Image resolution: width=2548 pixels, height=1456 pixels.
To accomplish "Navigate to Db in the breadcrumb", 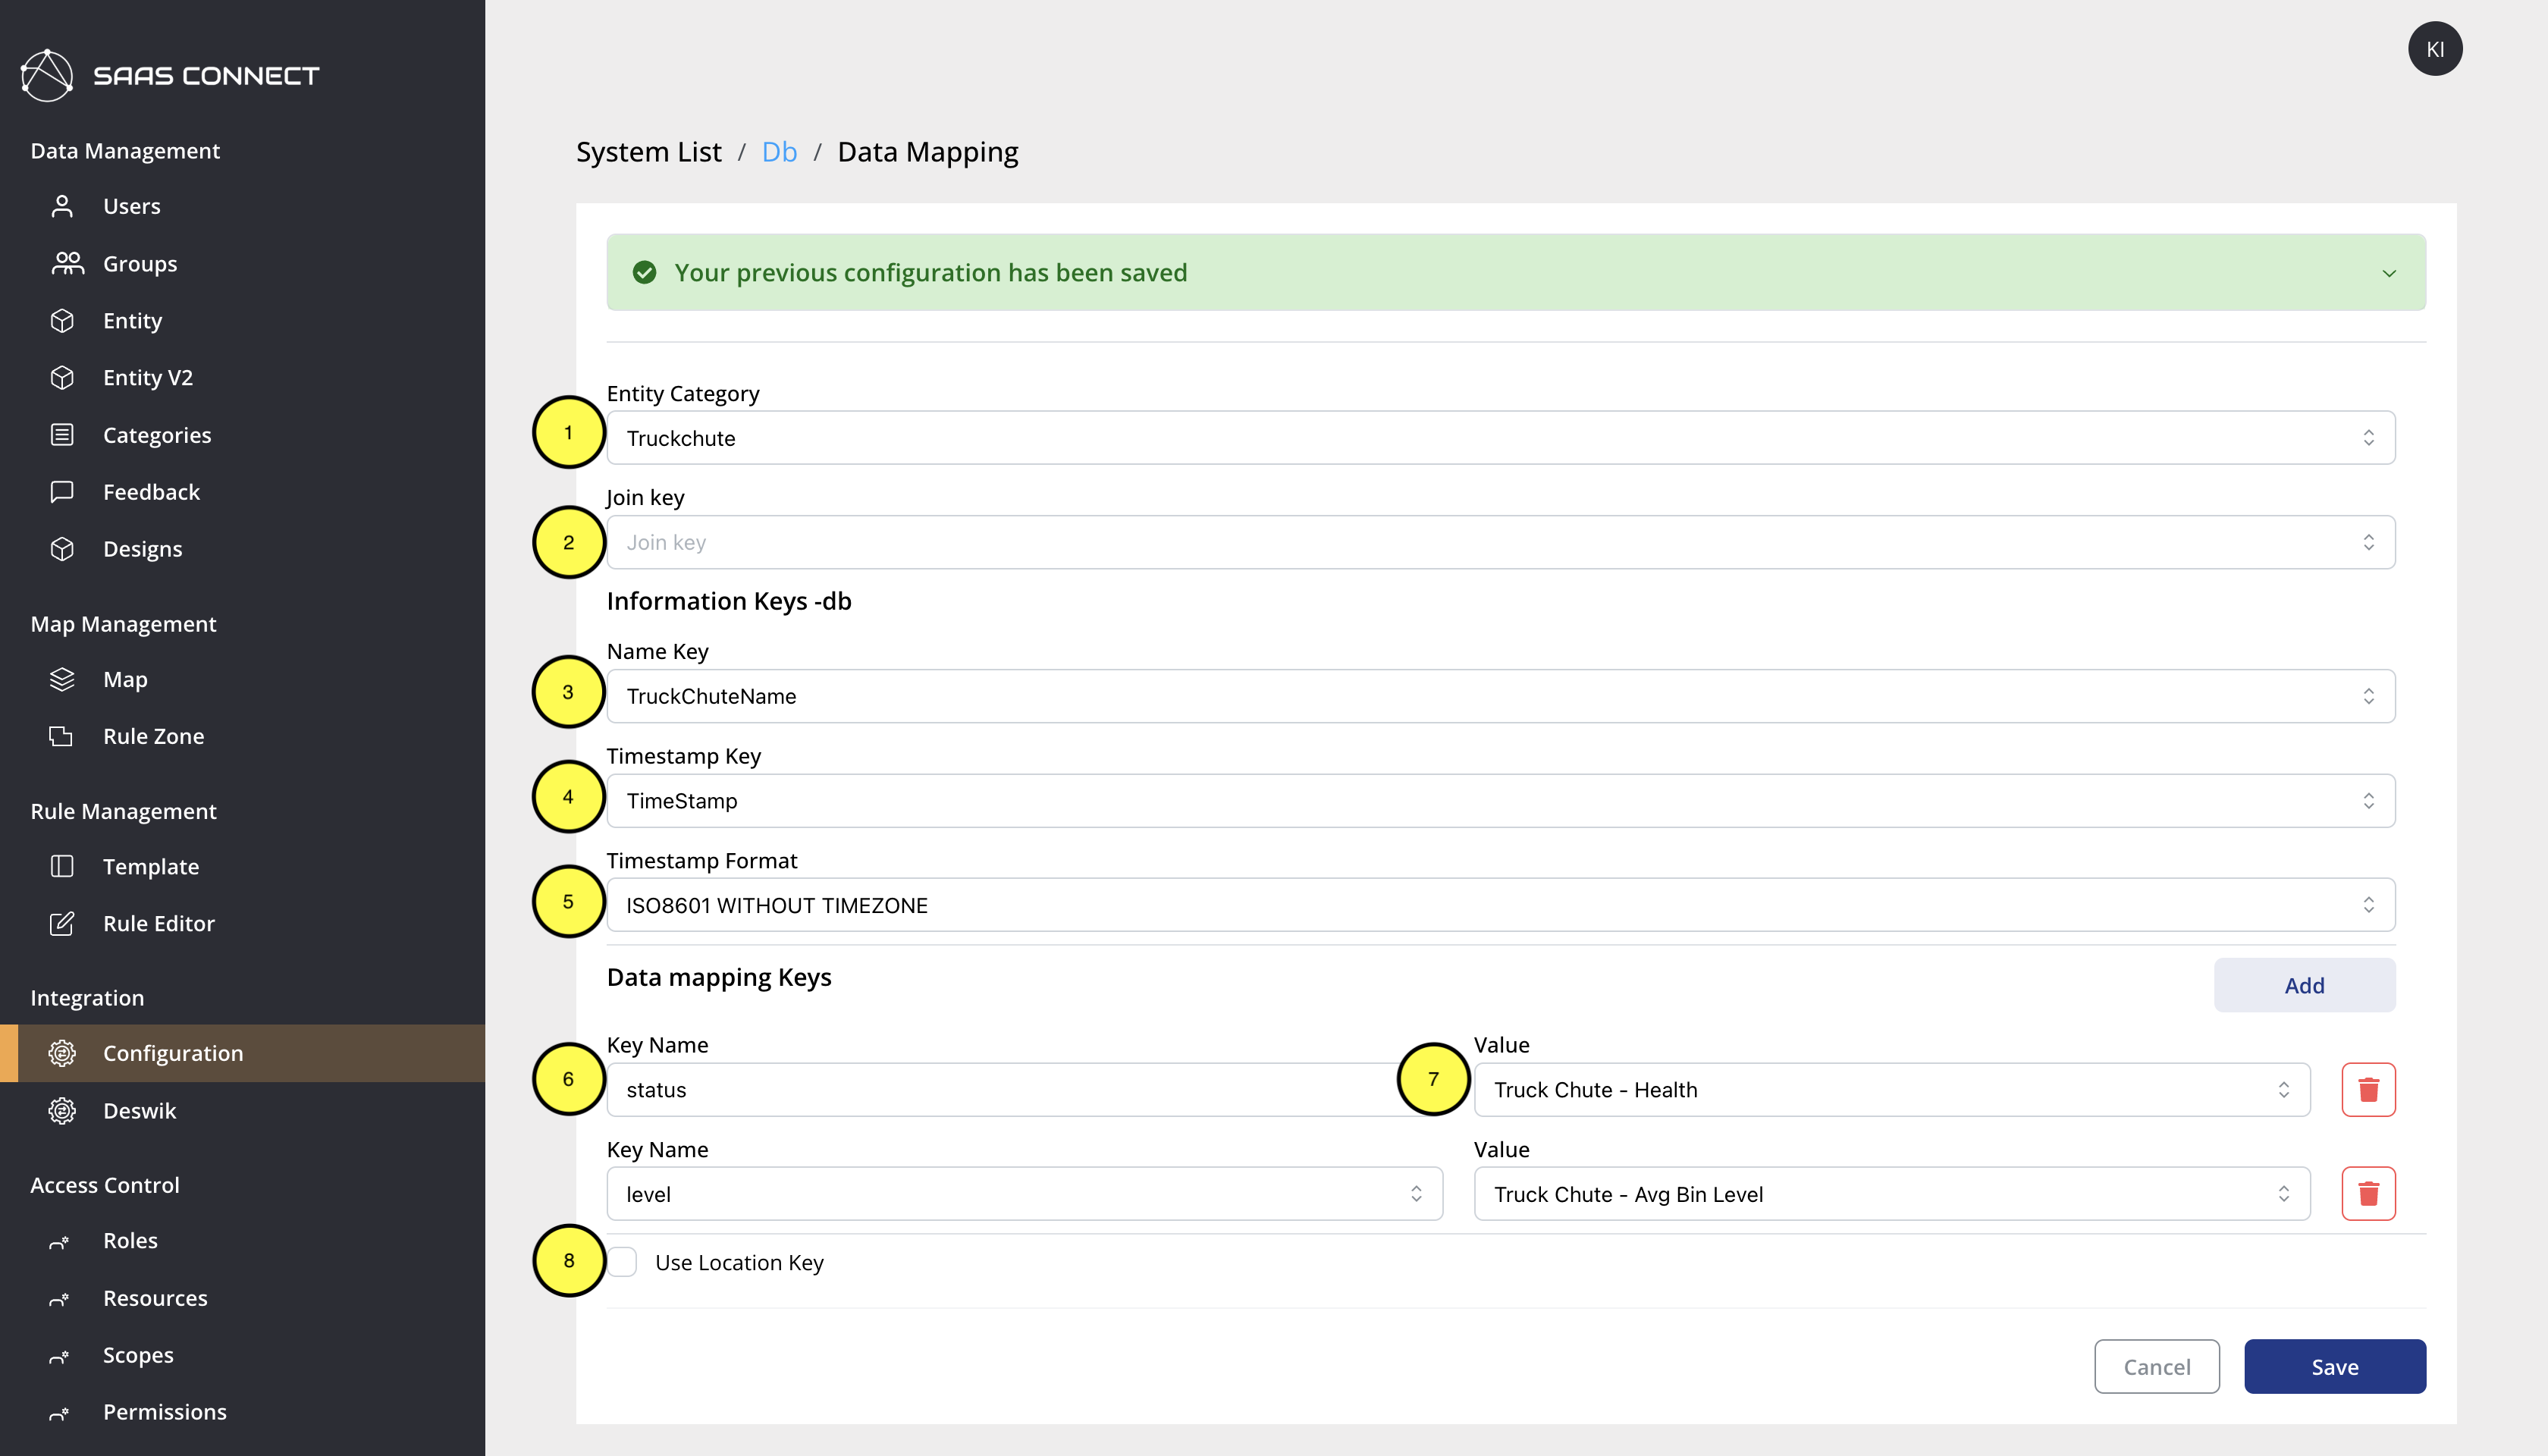I will [x=779, y=152].
